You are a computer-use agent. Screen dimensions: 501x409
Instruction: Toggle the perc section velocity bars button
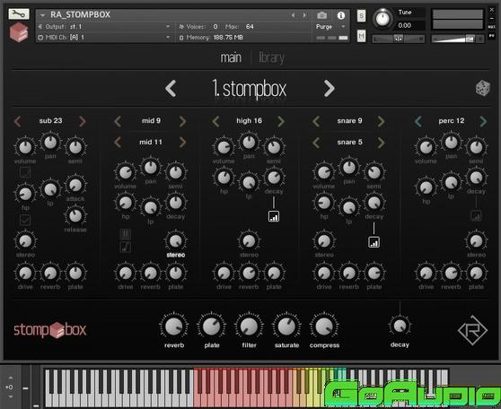tap(476, 216)
